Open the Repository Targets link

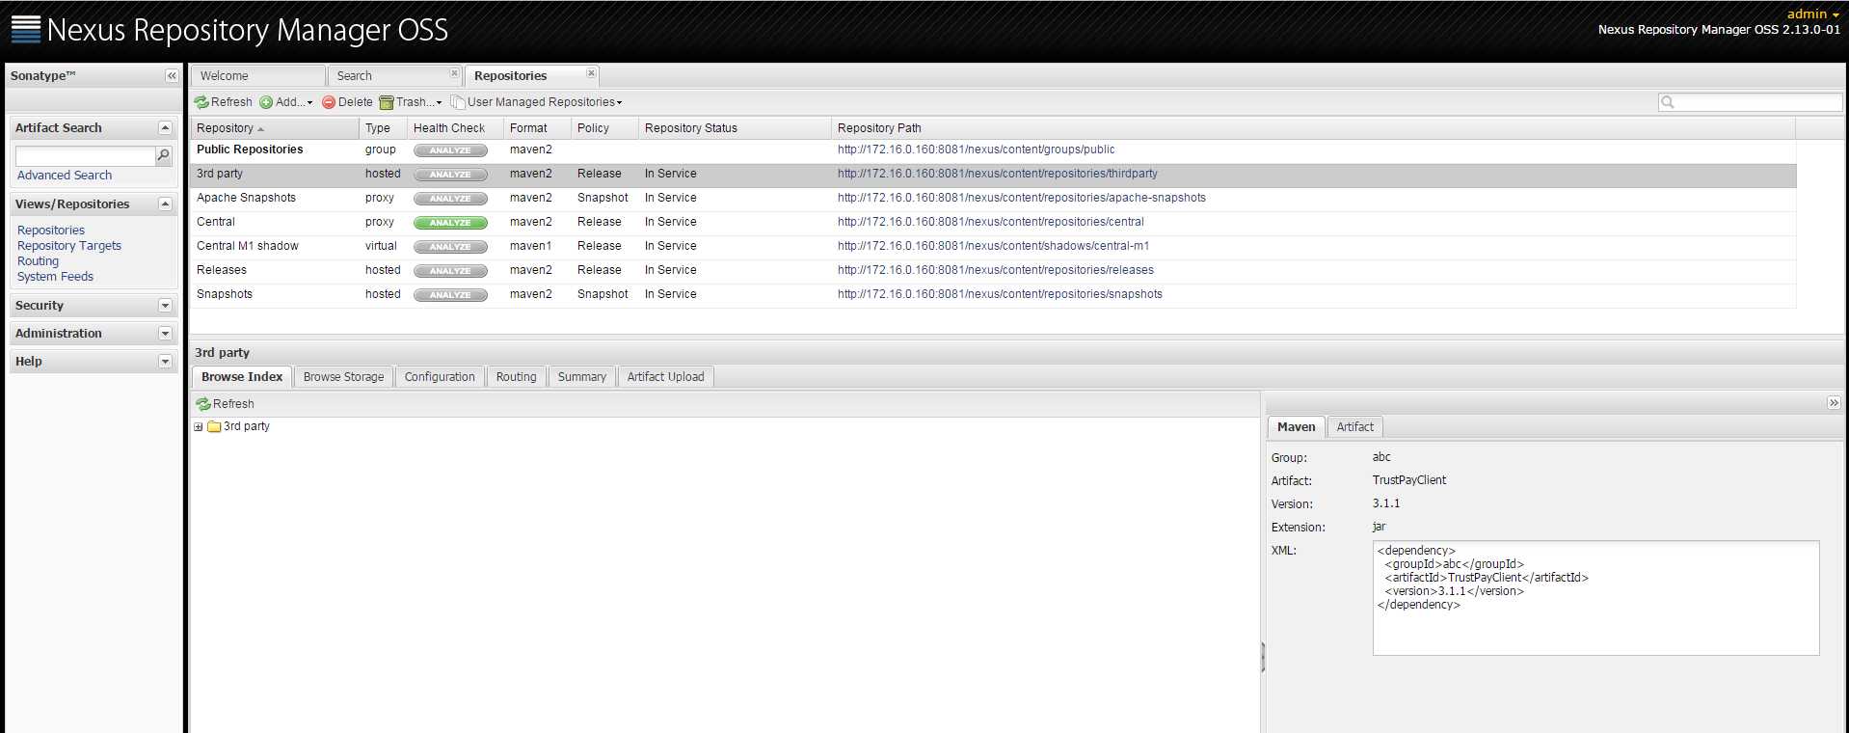pos(69,246)
